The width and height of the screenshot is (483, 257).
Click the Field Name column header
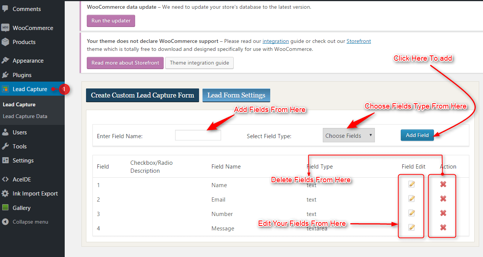tap(226, 167)
